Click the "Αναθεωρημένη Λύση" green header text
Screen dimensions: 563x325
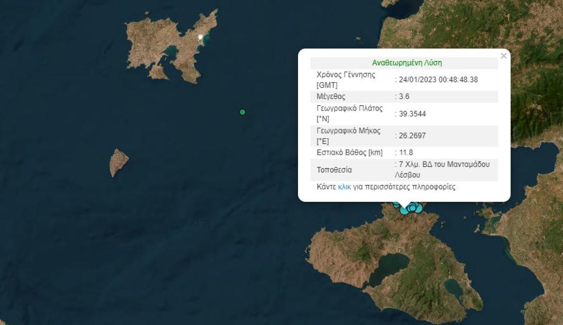coord(407,63)
